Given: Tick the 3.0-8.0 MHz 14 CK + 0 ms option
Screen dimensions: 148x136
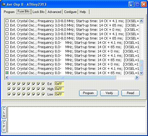Looking at the screenshot, I should click(x=7, y=29).
